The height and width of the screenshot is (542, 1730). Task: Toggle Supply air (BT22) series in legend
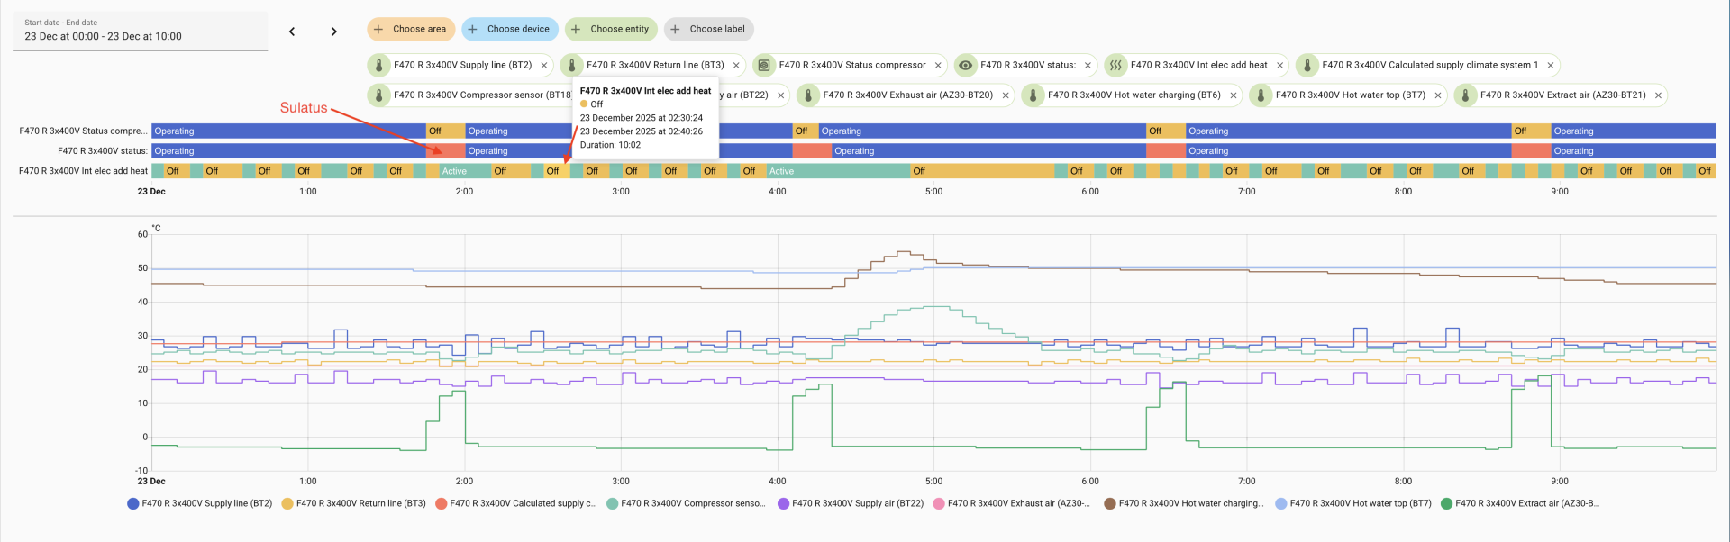(x=857, y=504)
